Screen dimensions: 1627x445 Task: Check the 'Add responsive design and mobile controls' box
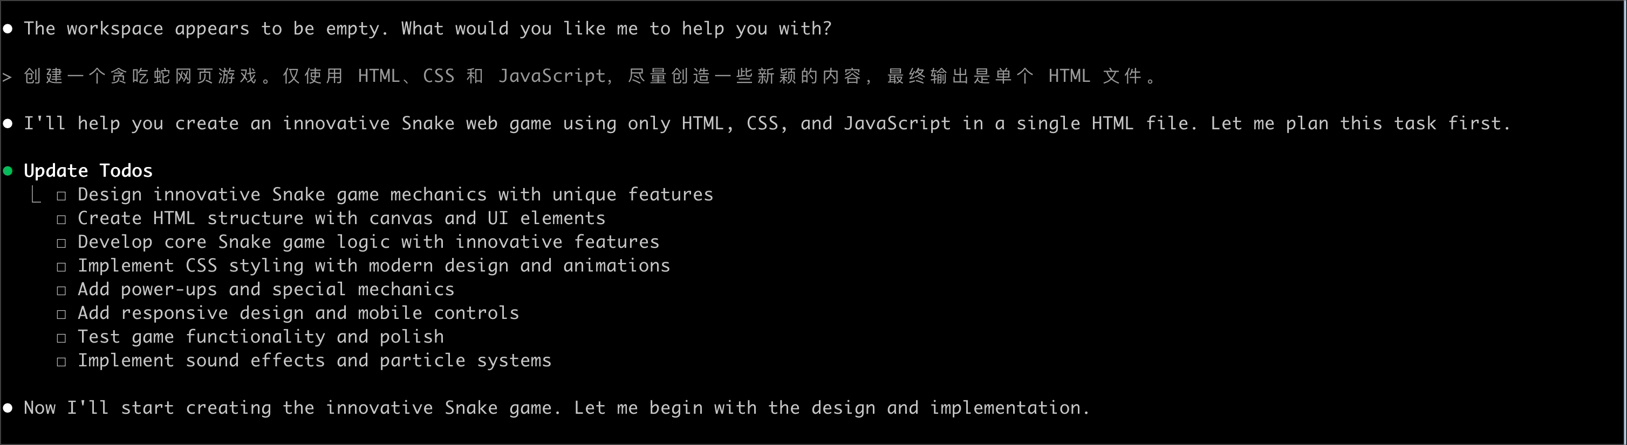coord(61,314)
